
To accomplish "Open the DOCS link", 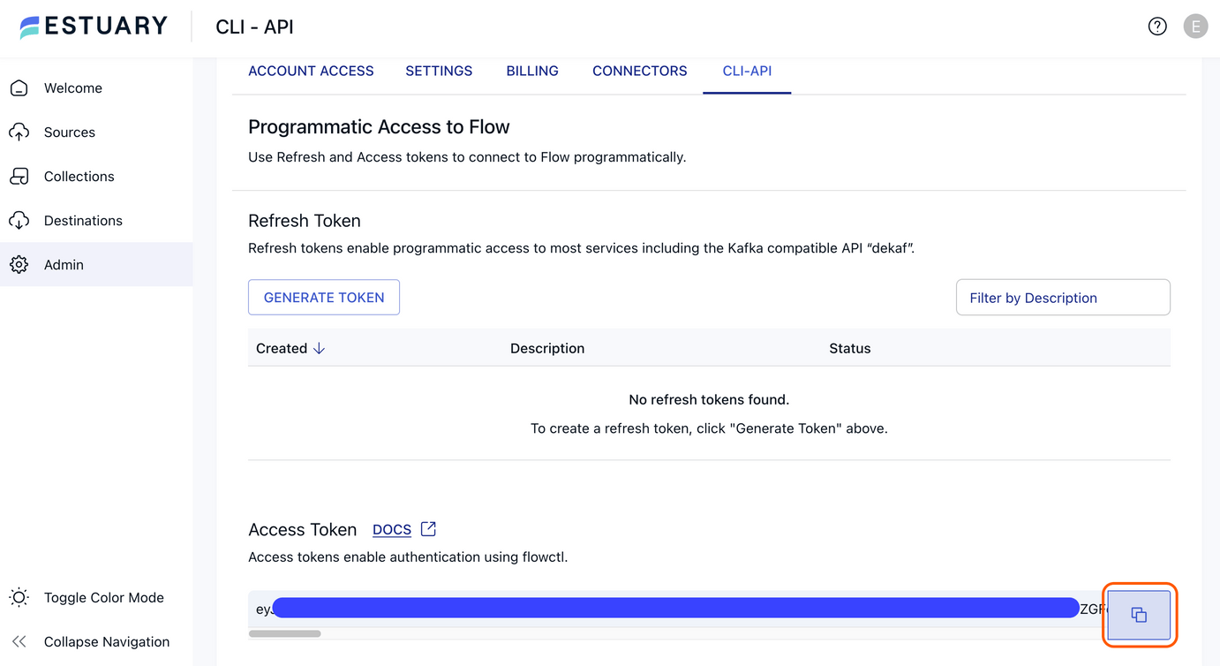I will tap(392, 530).
